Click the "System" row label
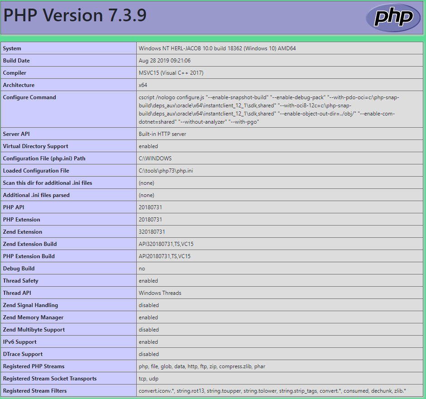 [x=12, y=48]
